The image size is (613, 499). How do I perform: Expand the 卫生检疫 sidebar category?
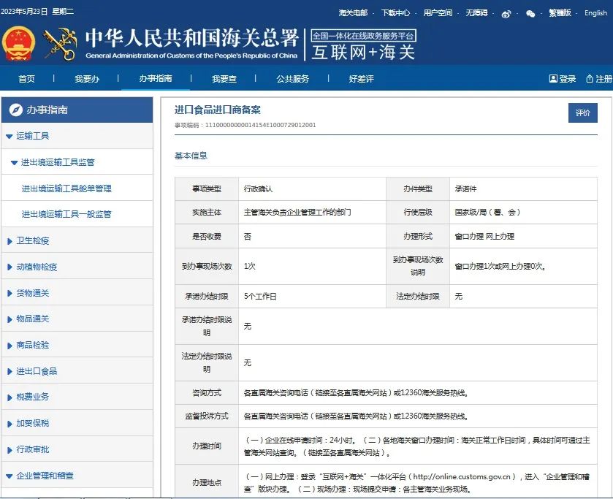pos(9,241)
